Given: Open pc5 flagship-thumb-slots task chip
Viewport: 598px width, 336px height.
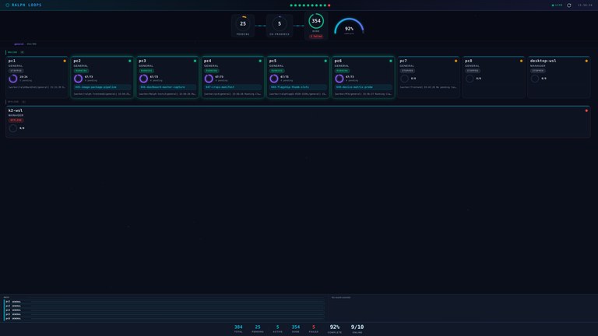Looking at the screenshot, I should 298,87.
